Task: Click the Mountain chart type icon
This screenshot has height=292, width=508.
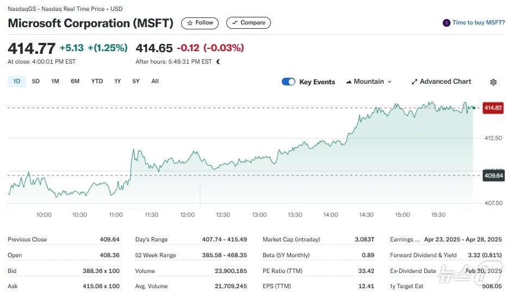Action: [x=349, y=82]
